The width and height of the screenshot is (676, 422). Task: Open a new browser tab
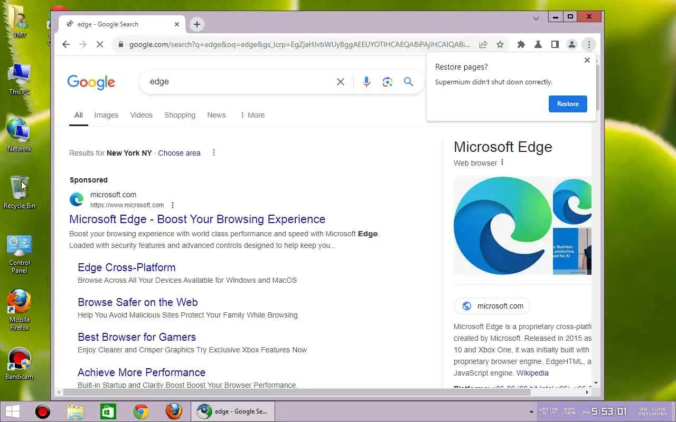(x=197, y=24)
